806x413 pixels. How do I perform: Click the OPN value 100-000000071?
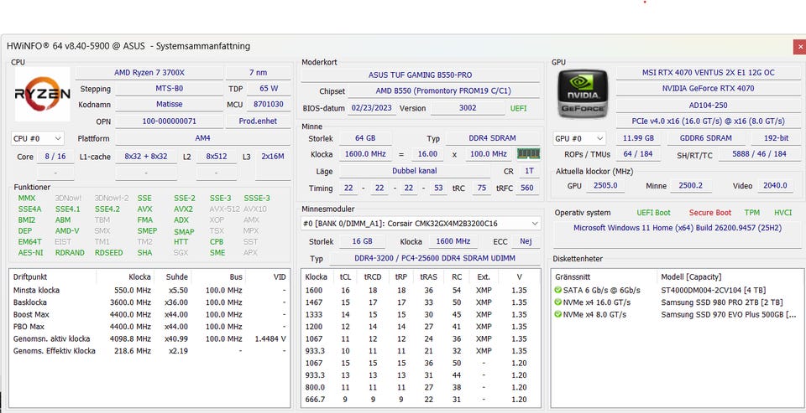pyautogui.click(x=169, y=121)
